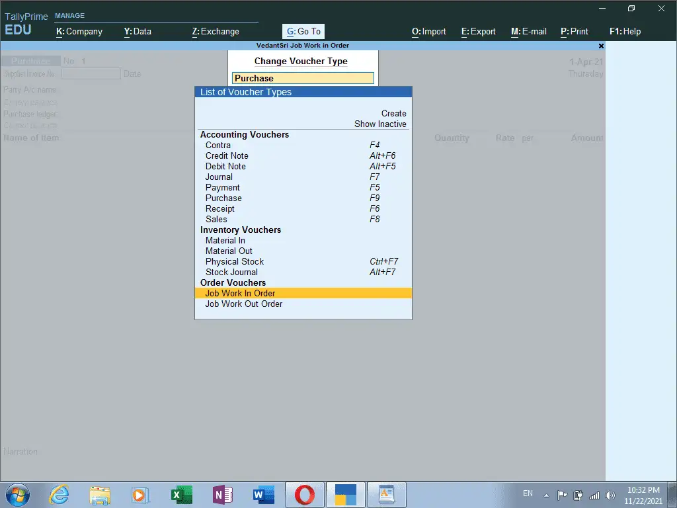Select Material Out inventory voucher

click(x=303, y=251)
